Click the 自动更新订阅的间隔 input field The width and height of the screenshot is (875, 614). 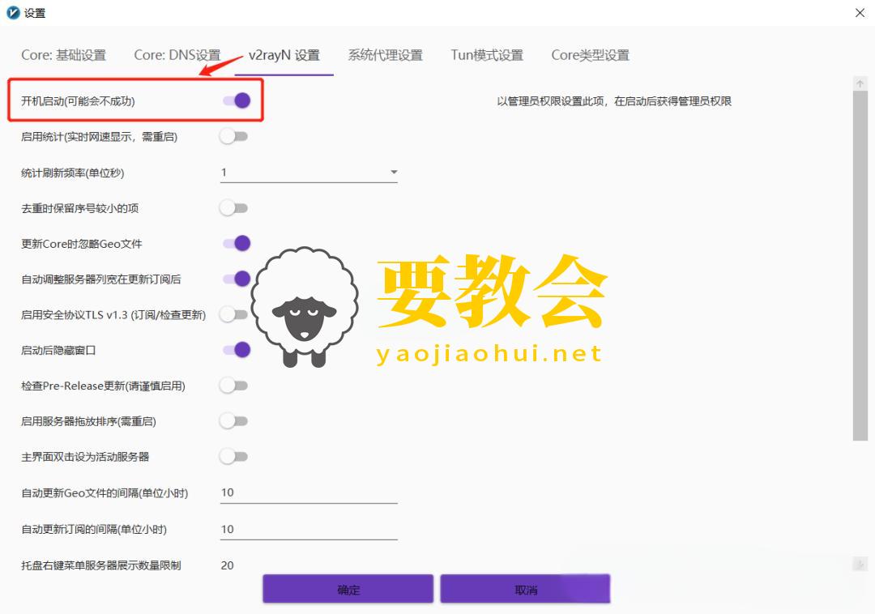[x=309, y=529]
